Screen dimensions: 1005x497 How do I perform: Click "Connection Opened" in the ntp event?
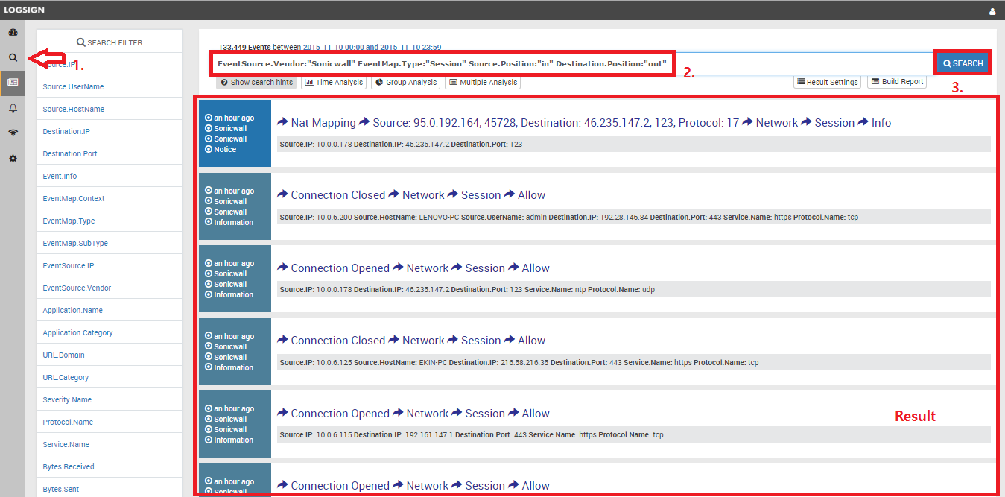(x=340, y=268)
